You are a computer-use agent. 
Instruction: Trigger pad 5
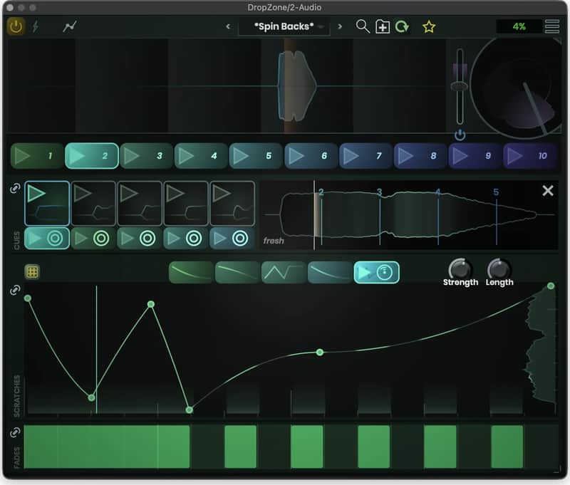pyautogui.click(x=256, y=156)
